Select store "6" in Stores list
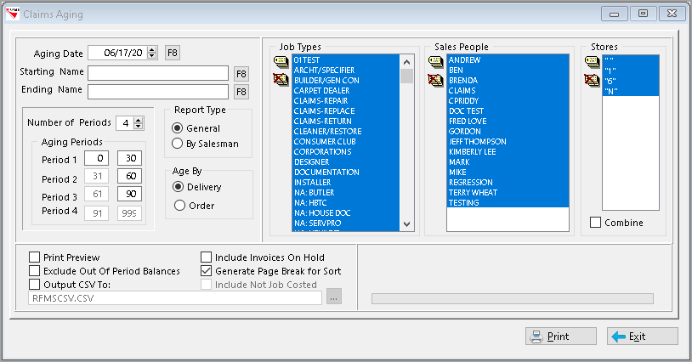The height and width of the screenshot is (362, 692). 631,81
